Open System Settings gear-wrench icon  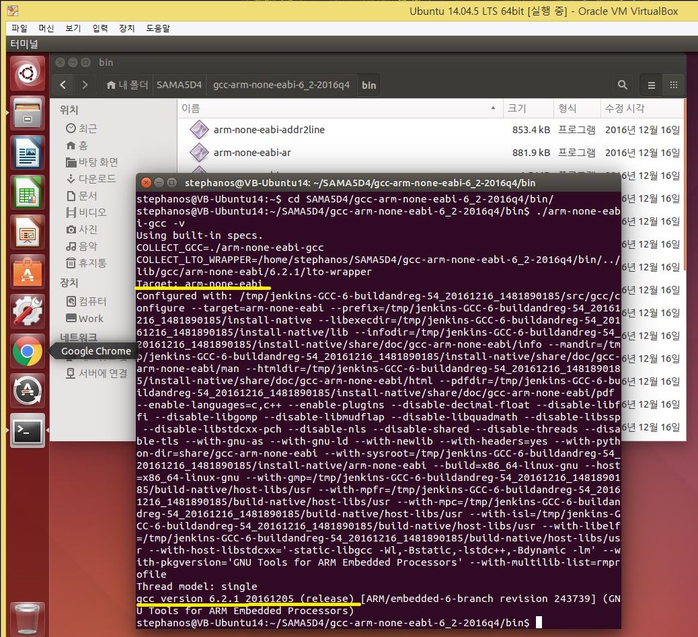[28, 311]
